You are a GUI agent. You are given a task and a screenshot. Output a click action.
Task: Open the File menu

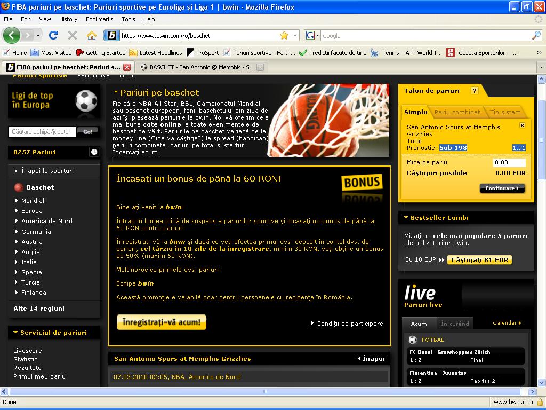coord(8,19)
